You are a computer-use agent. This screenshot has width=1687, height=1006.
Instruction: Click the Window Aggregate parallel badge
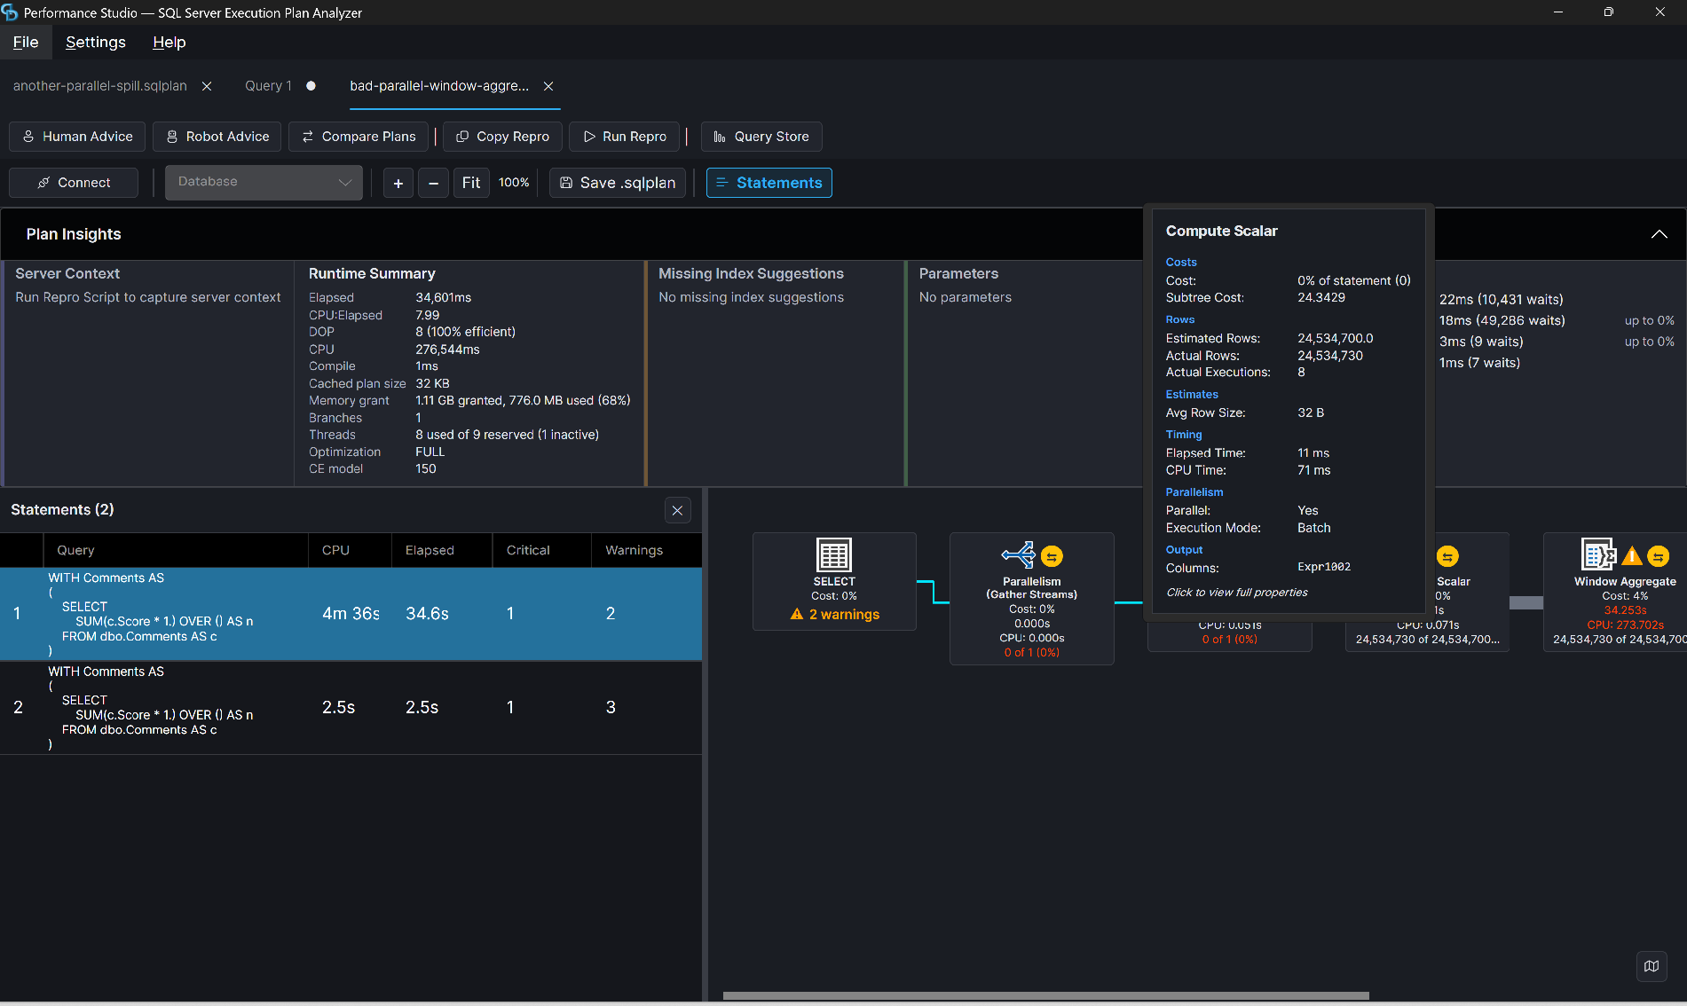click(1658, 556)
